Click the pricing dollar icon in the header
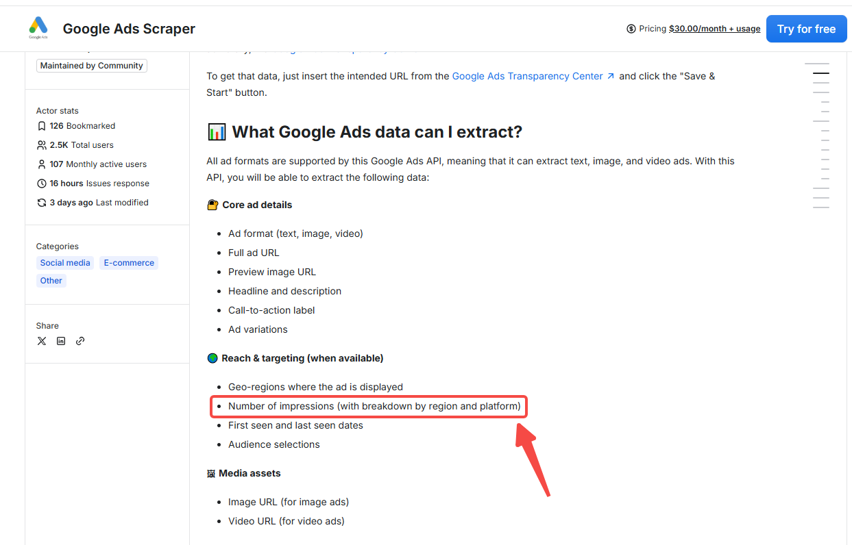Image resolution: width=852 pixels, height=545 pixels. (x=631, y=29)
